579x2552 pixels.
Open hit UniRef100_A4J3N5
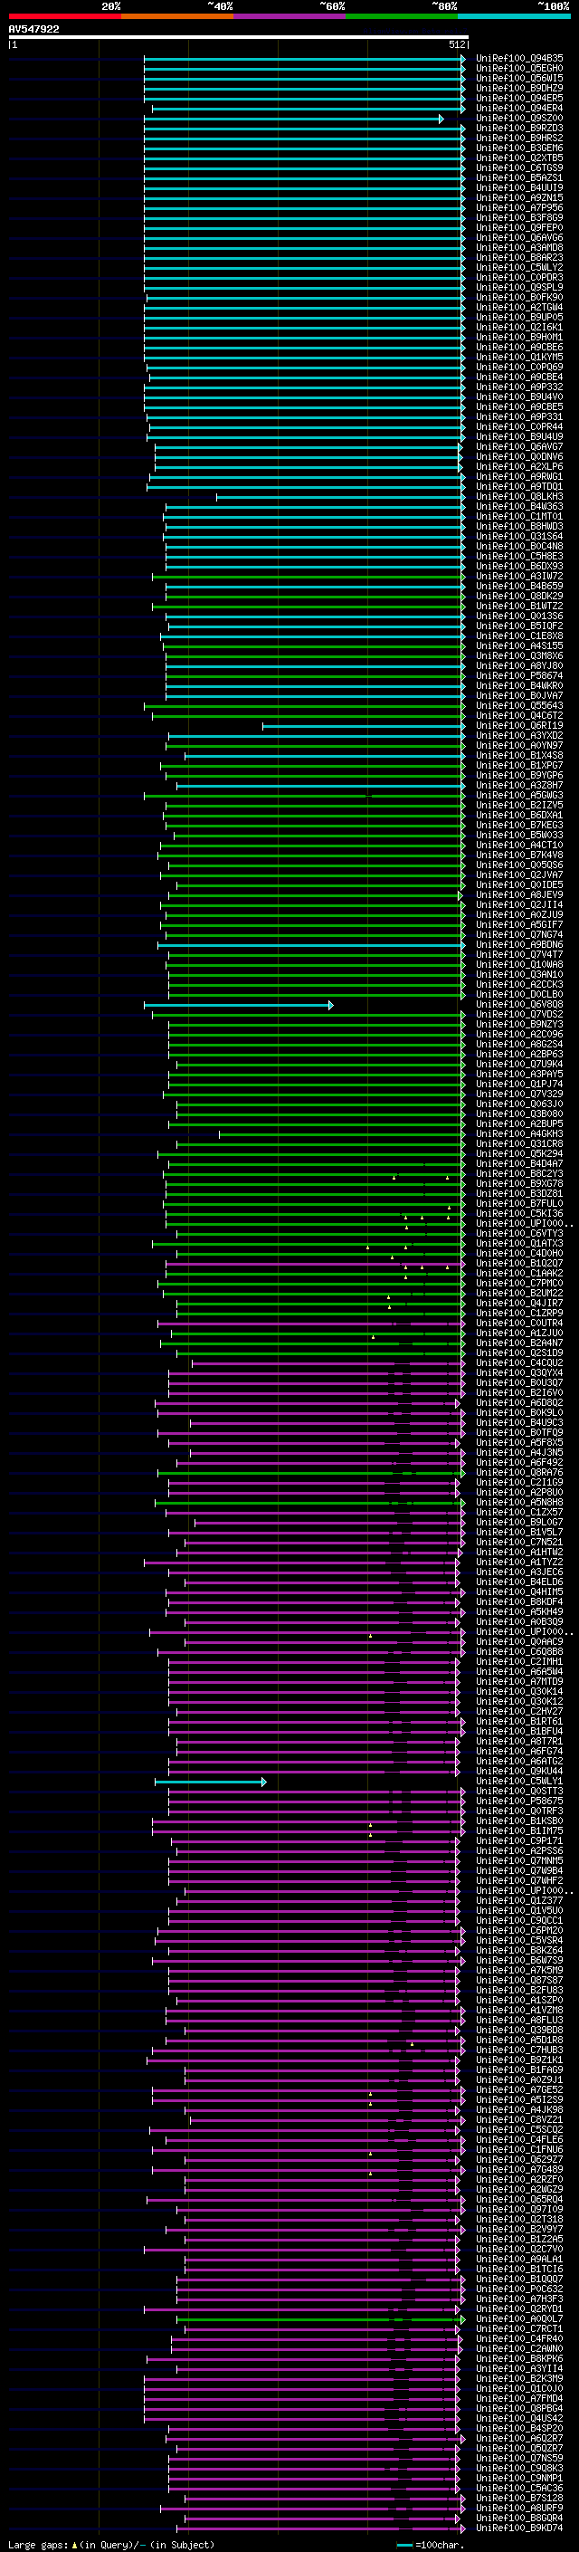[519, 1452]
